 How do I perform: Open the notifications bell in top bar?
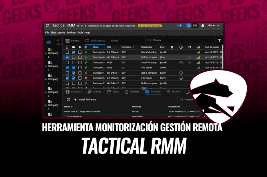(203, 25)
